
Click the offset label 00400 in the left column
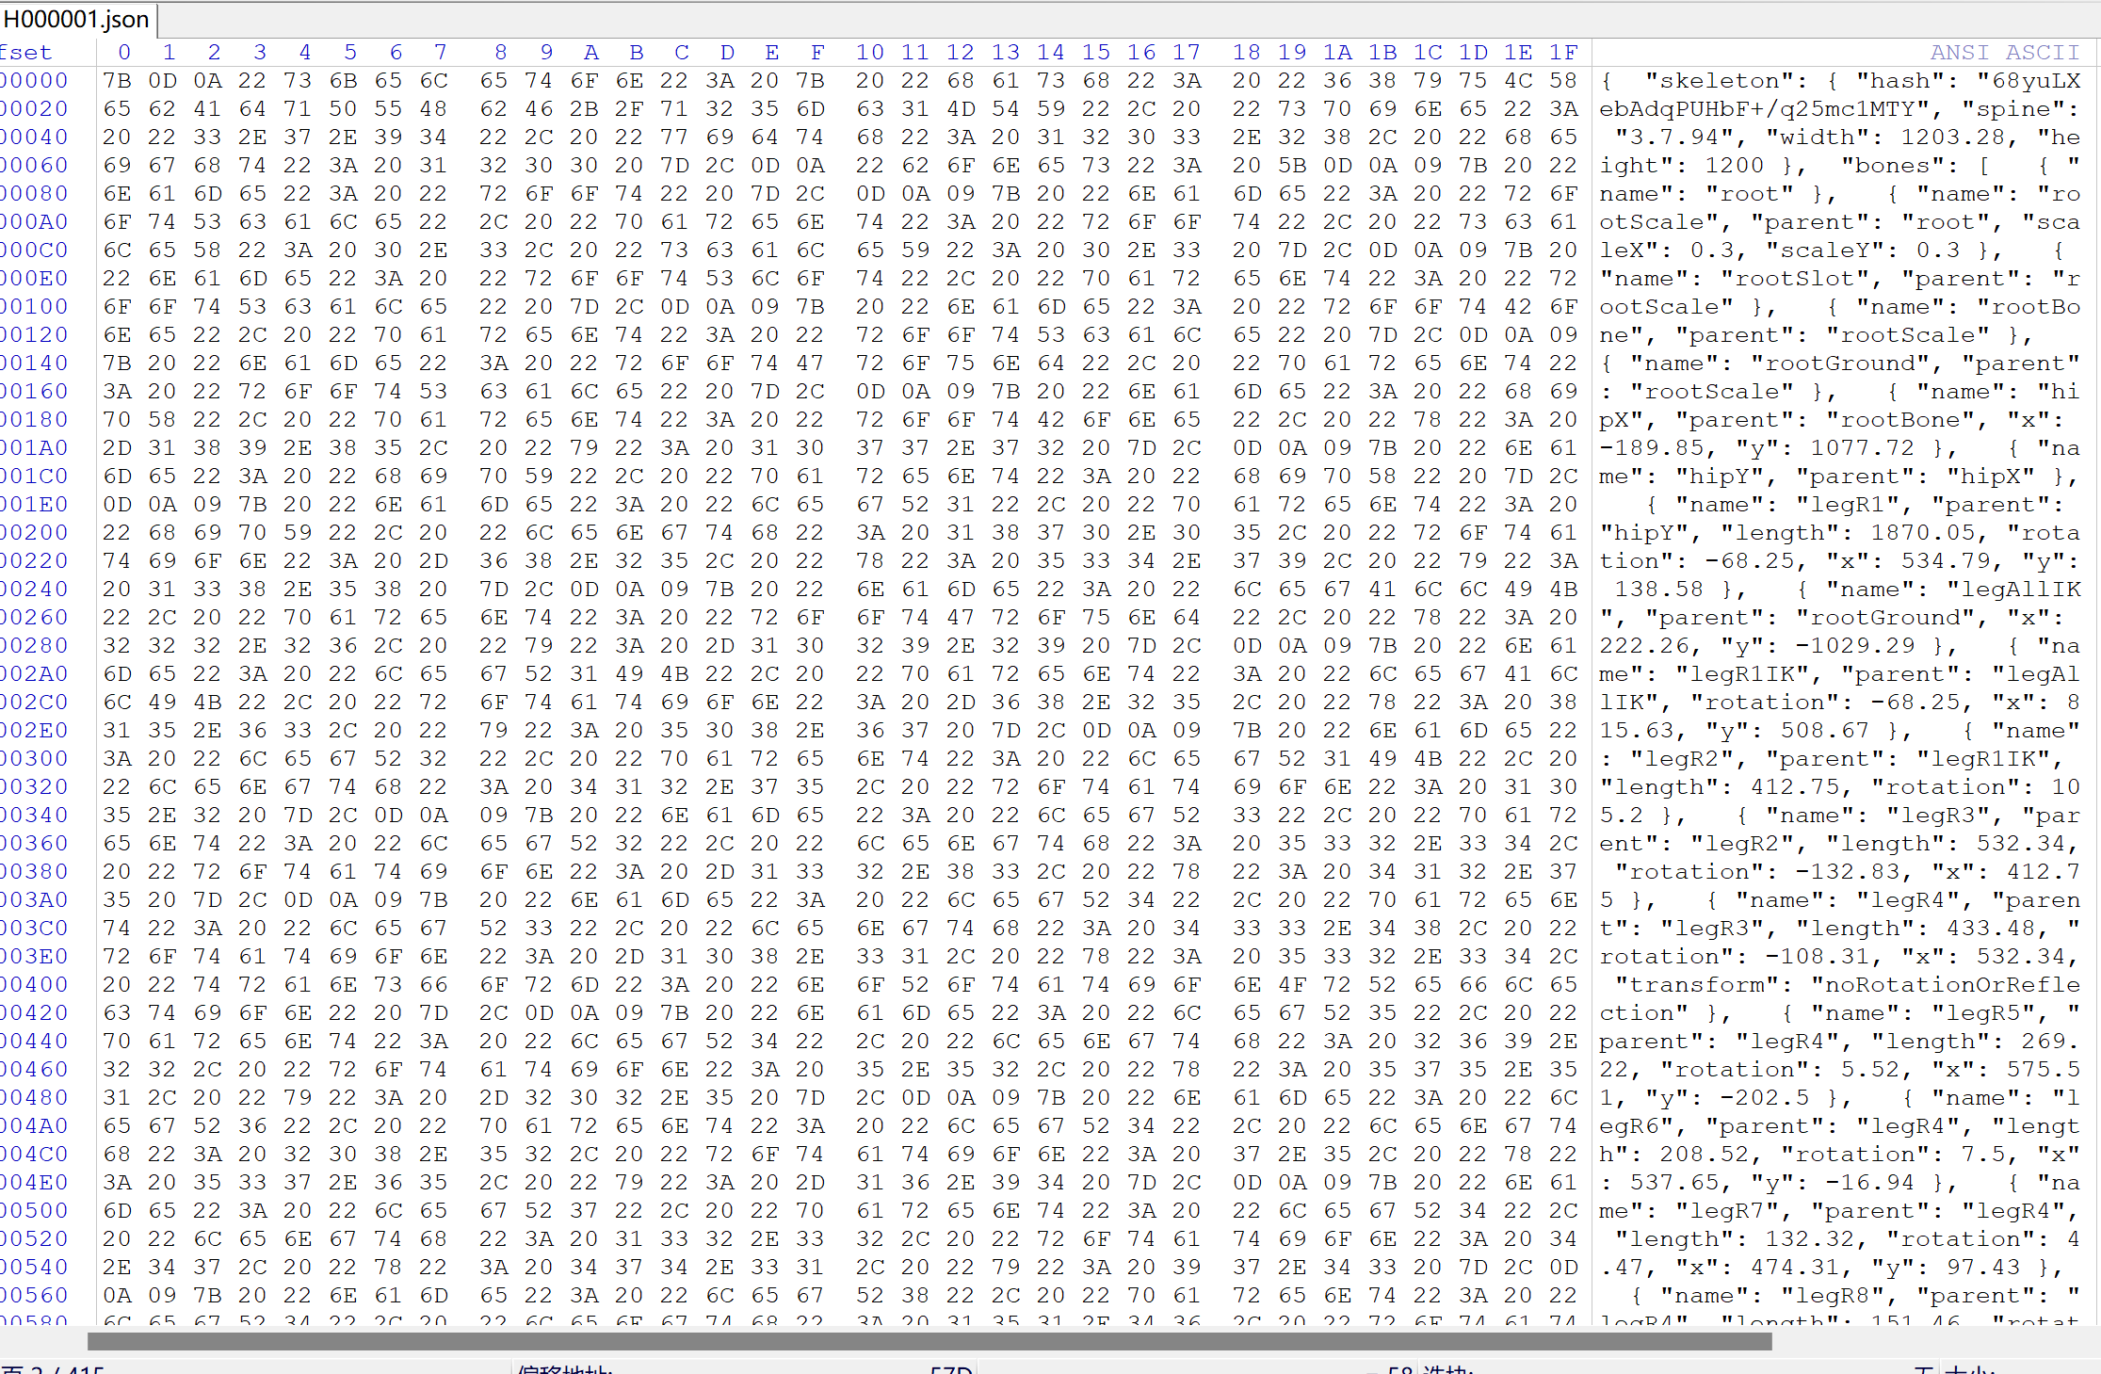(x=35, y=985)
